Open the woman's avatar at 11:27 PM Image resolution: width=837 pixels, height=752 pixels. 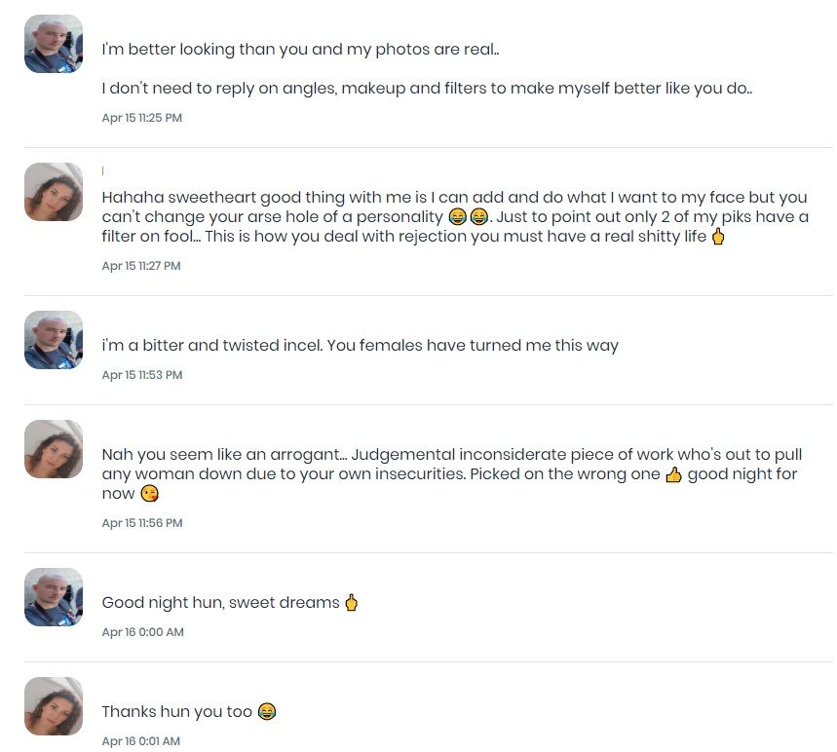(x=54, y=192)
